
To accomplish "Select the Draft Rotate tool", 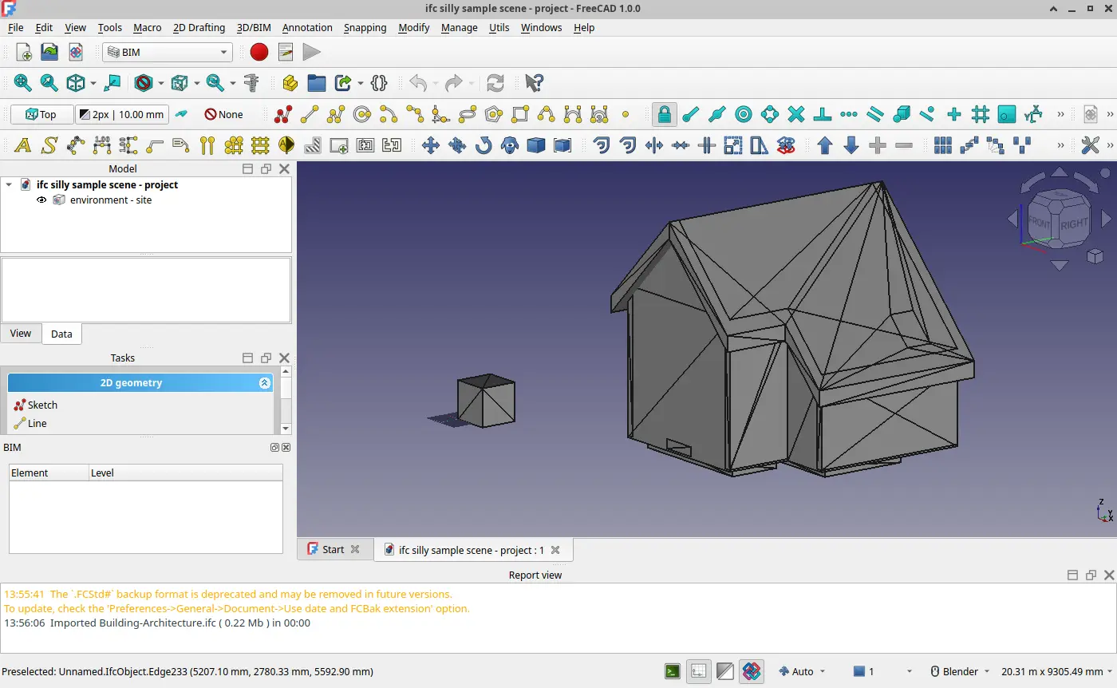I will pyautogui.click(x=484, y=145).
